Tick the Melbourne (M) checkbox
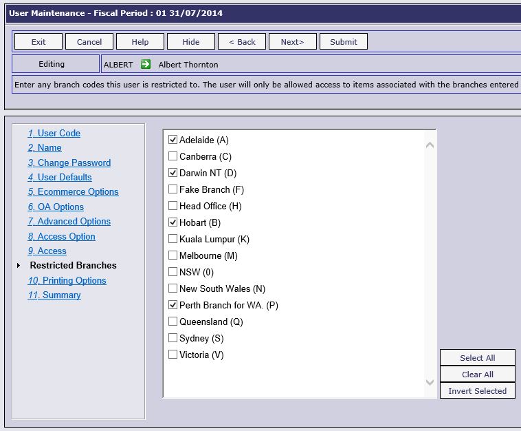 [173, 255]
